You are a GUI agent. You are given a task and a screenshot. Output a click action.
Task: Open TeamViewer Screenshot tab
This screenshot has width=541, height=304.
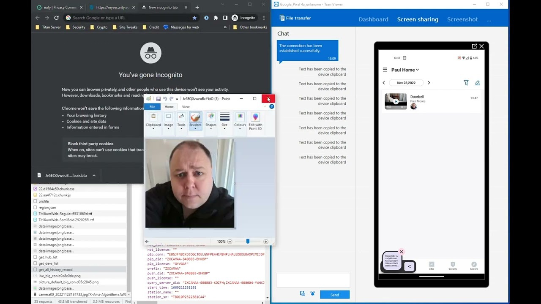pyautogui.click(x=462, y=19)
